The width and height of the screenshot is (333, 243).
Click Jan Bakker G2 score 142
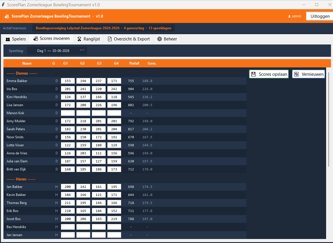83,187
